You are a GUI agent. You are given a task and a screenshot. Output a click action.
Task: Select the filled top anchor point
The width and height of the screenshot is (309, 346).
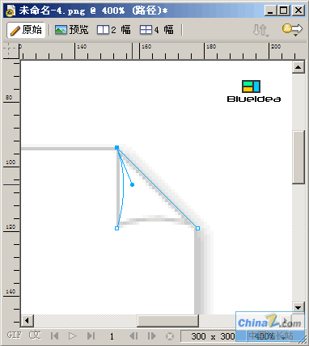(x=116, y=147)
